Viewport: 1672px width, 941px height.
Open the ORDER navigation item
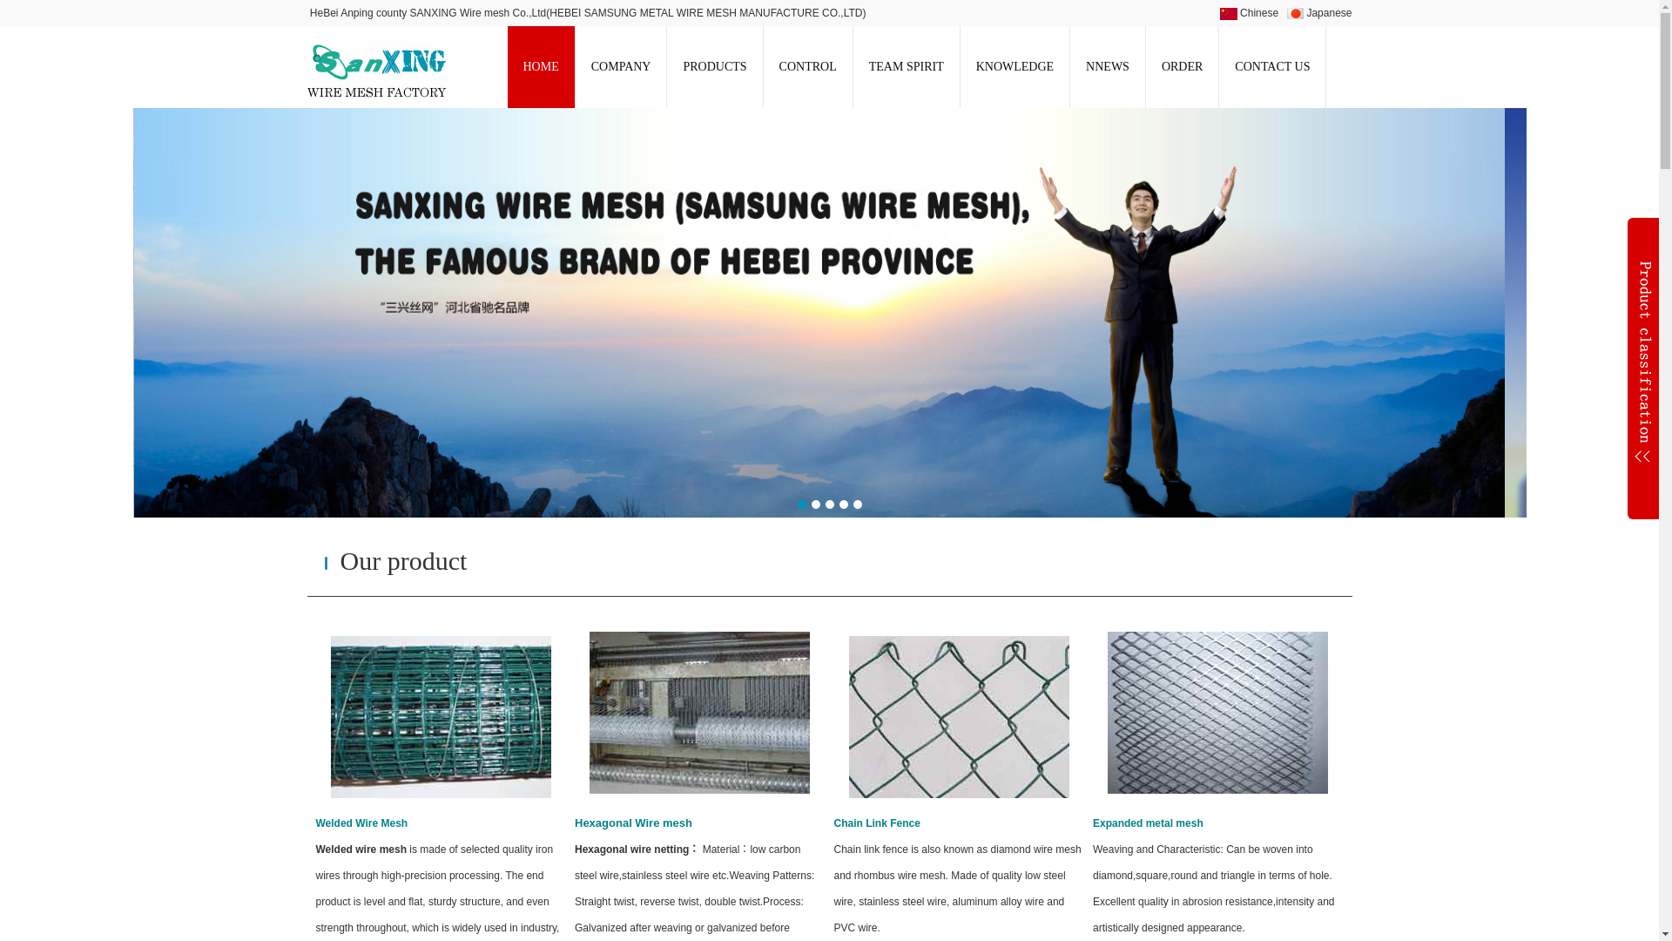coord(1182,67)
